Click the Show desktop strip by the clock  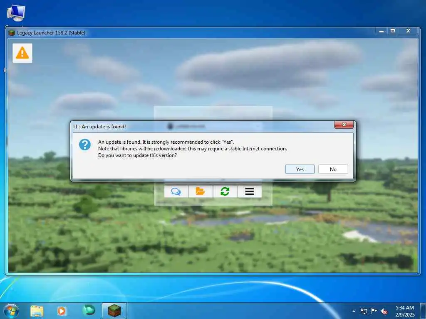pyautogui.click(x=423, y=311)
